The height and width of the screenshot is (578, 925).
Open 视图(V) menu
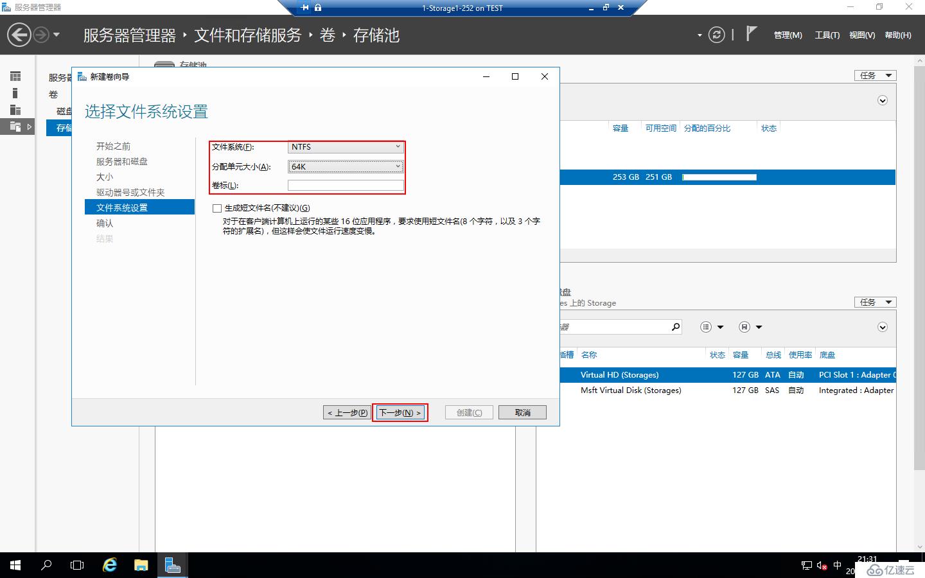(862, 35)
